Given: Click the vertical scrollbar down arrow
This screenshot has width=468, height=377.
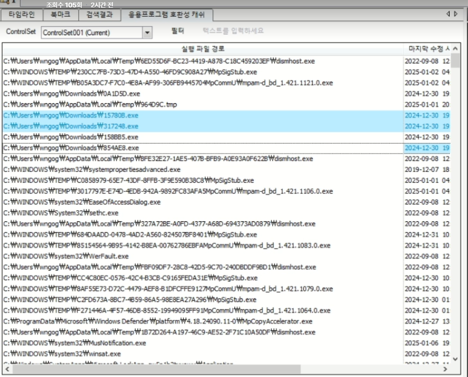Looking at the screenshot, I should click(455, 359).
